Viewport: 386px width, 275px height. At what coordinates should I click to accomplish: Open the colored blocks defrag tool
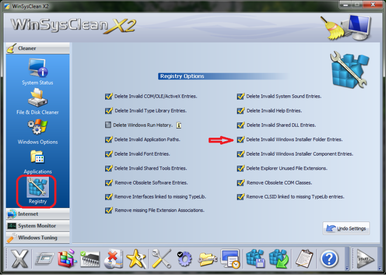67,259
